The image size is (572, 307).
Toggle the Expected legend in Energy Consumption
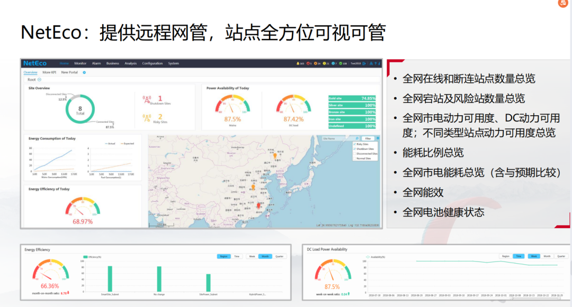[127, 144]
